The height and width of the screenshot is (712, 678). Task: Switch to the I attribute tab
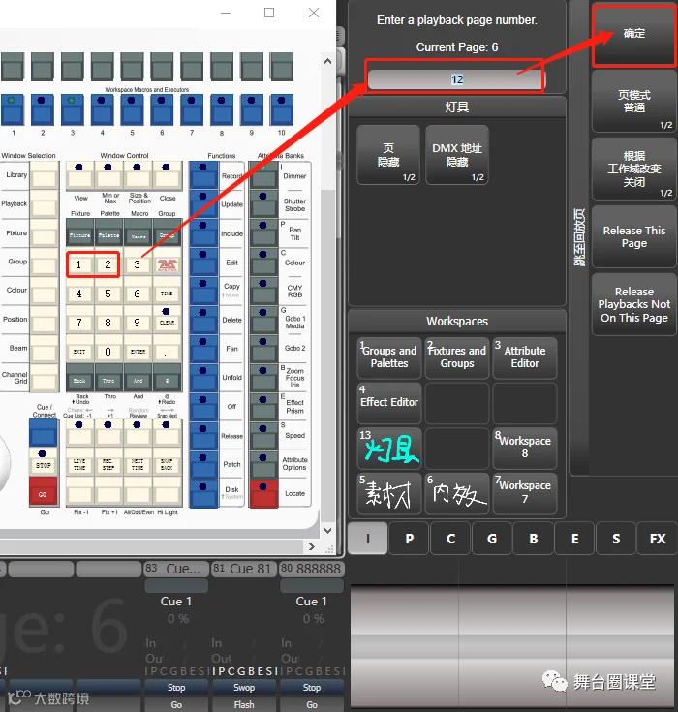click(368, 539)
